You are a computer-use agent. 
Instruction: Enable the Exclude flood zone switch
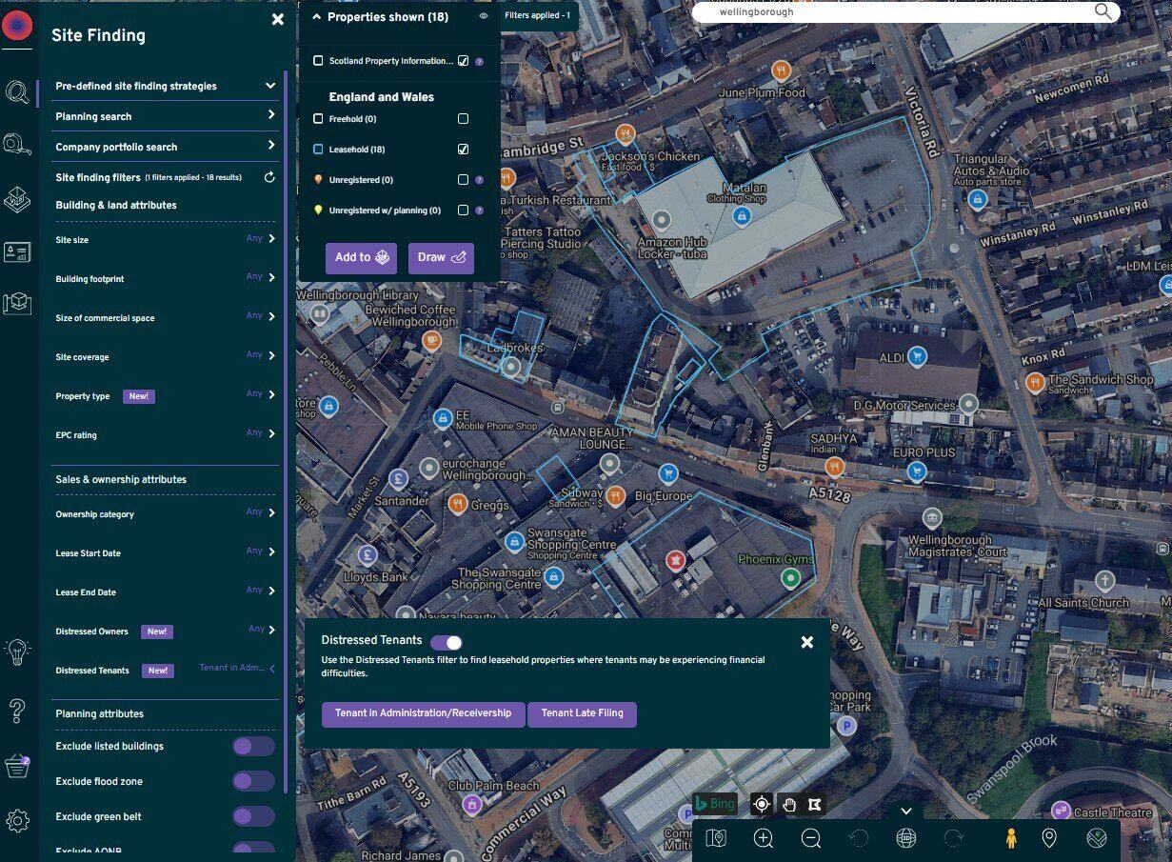[x=253, y=781]
